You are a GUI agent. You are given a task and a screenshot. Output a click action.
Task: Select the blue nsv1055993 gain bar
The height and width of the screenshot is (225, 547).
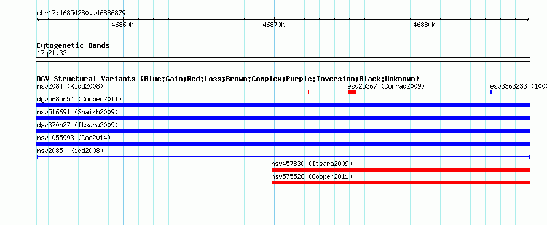point(283,144)
